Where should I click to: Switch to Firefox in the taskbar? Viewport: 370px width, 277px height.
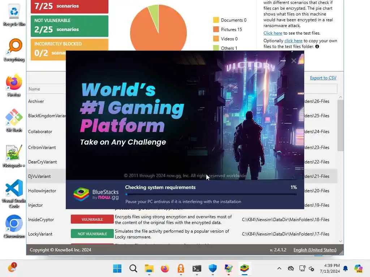click(165, 268)
